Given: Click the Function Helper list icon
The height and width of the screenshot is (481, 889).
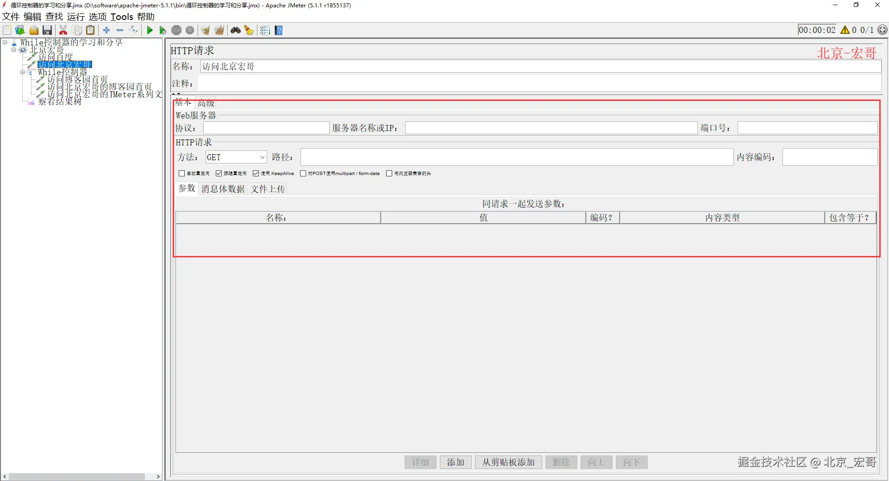Looking at the screenshot, I should click(265, 31).
